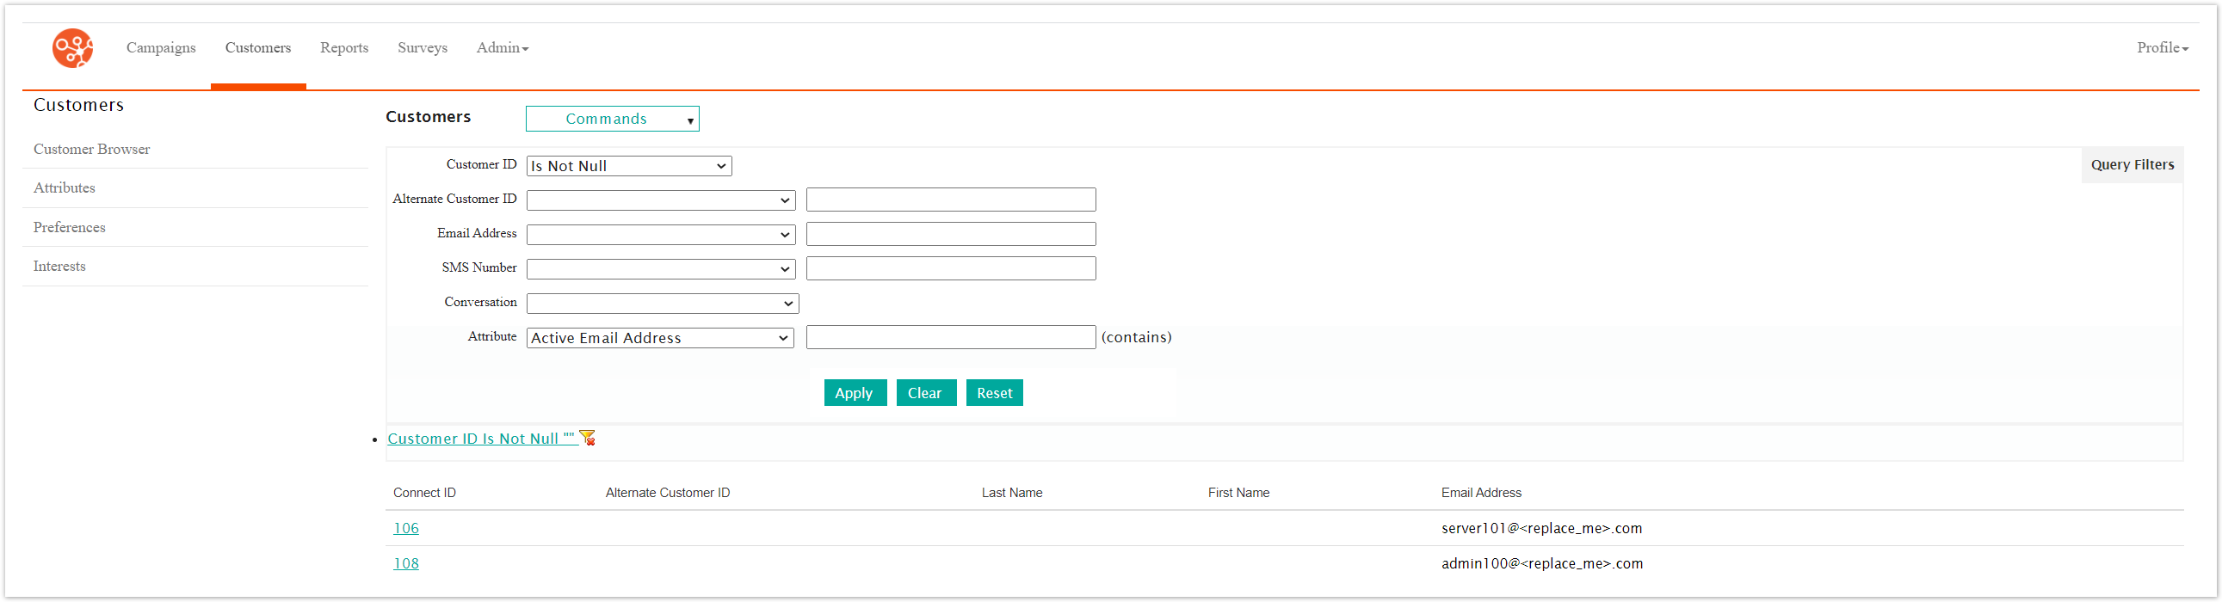
Task: Remove the Customer ID filter via the funnel icon
Action: coord(588,438)
